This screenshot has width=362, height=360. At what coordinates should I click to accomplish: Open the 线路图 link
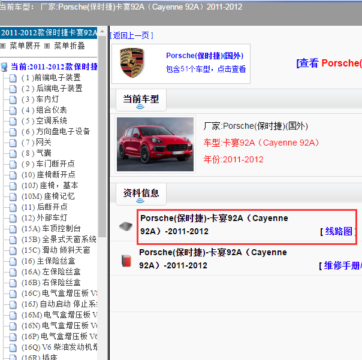[339, 231]
